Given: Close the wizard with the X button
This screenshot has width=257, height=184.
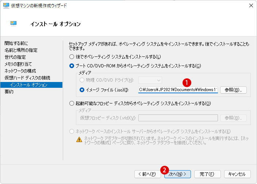Looking at the screenshot, I should coord(251,5).
